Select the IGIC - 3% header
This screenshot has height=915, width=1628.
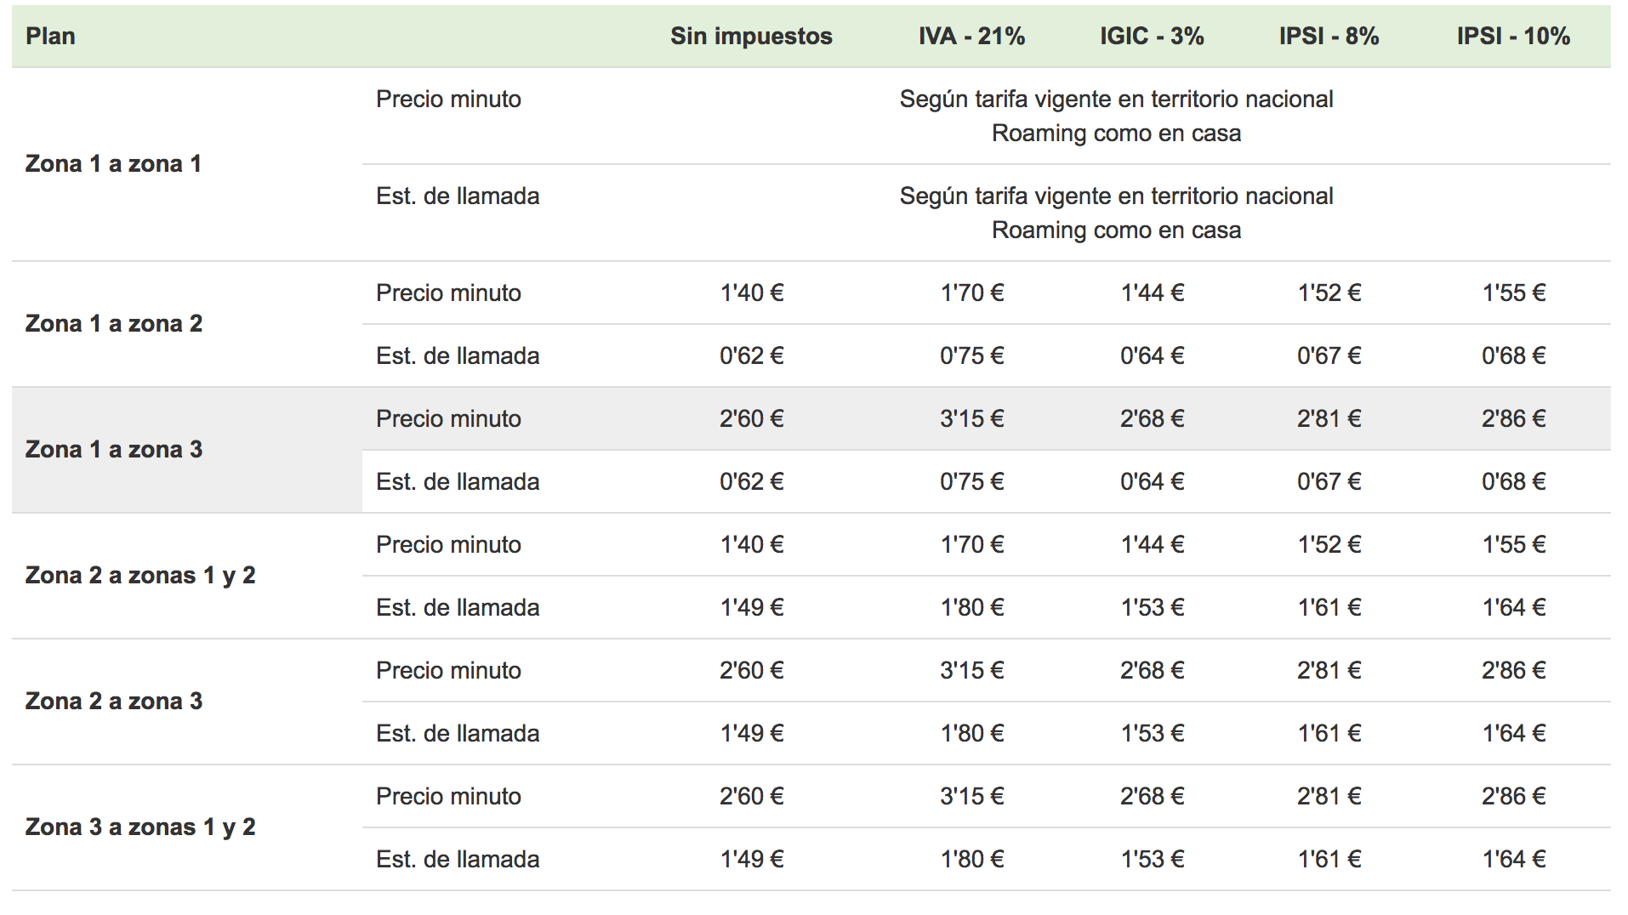coord(1152,37)
